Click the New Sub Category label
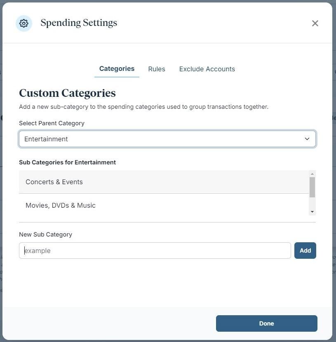The width and height of the screenshot is (336, 342). click(45, 234)
